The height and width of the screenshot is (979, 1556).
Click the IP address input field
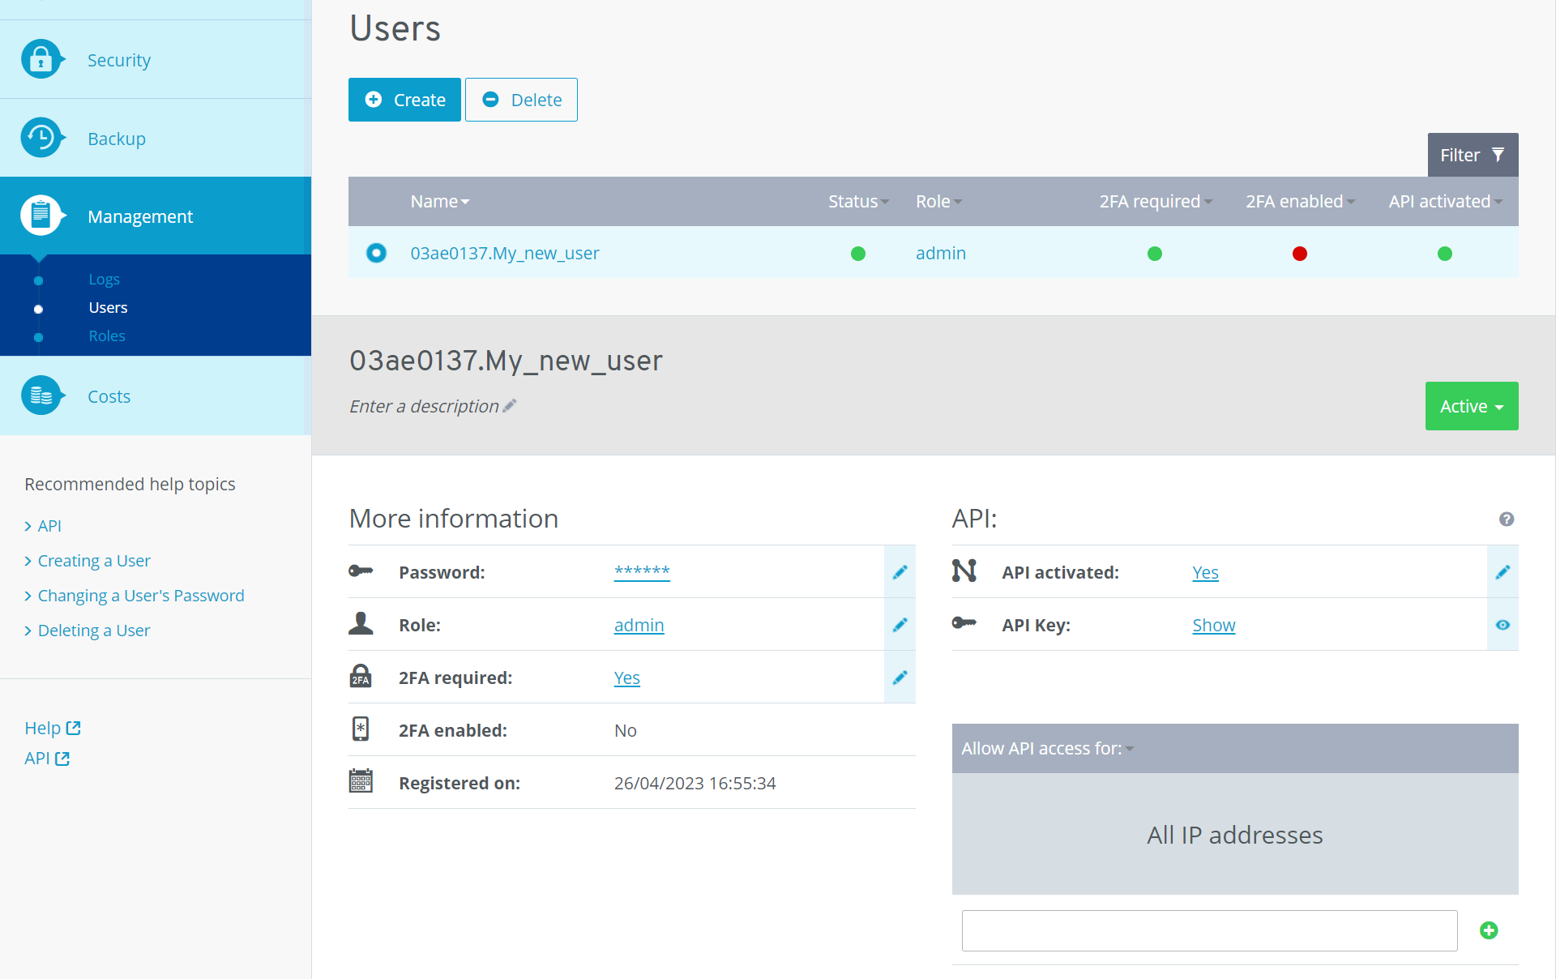[x=1209, y=930]
